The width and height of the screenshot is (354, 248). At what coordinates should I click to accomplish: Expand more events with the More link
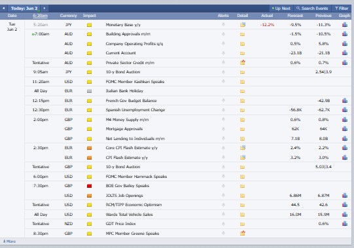click(x=9, y=241)
